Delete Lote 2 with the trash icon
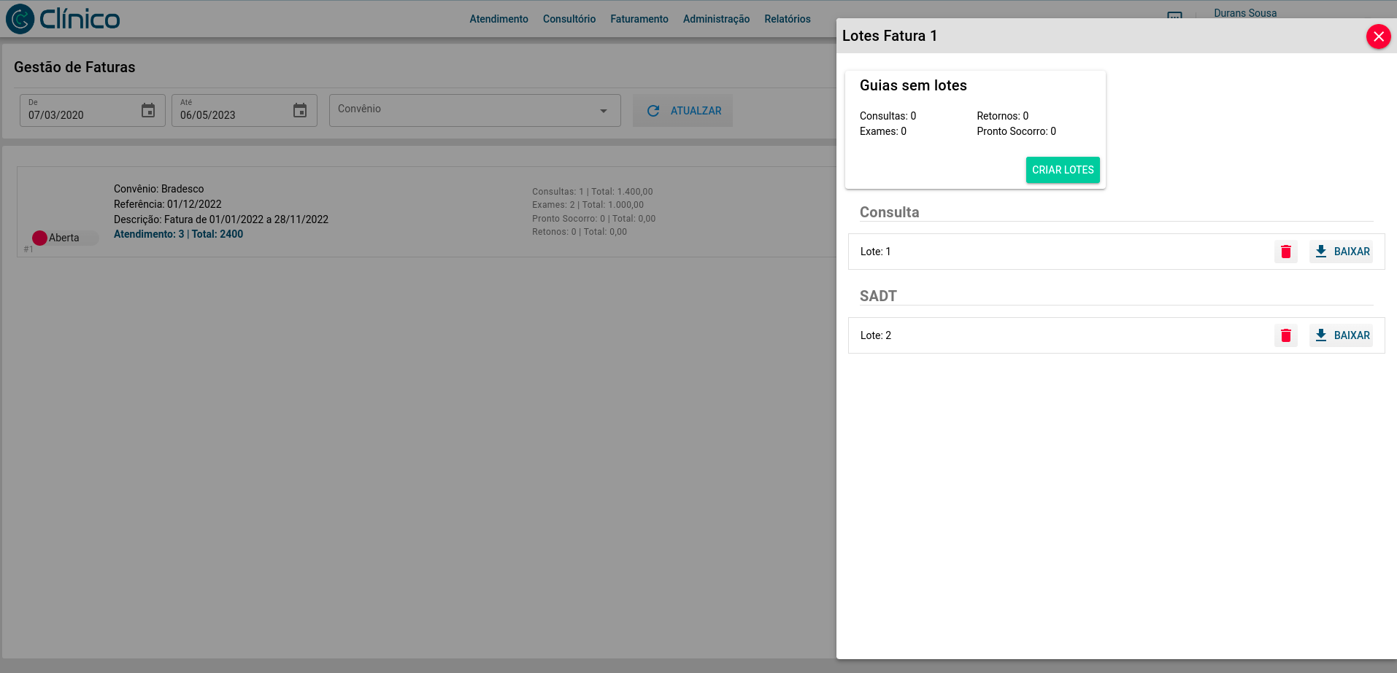The width and height of the screenshot is (1397, 673). click(1285, 335)
